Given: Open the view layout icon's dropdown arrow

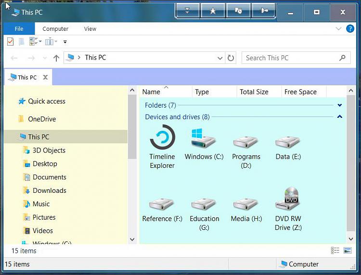Looking at the screenshot, I should 40,42.
